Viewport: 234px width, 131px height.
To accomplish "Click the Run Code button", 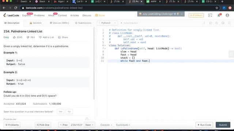I will [204, 125].
